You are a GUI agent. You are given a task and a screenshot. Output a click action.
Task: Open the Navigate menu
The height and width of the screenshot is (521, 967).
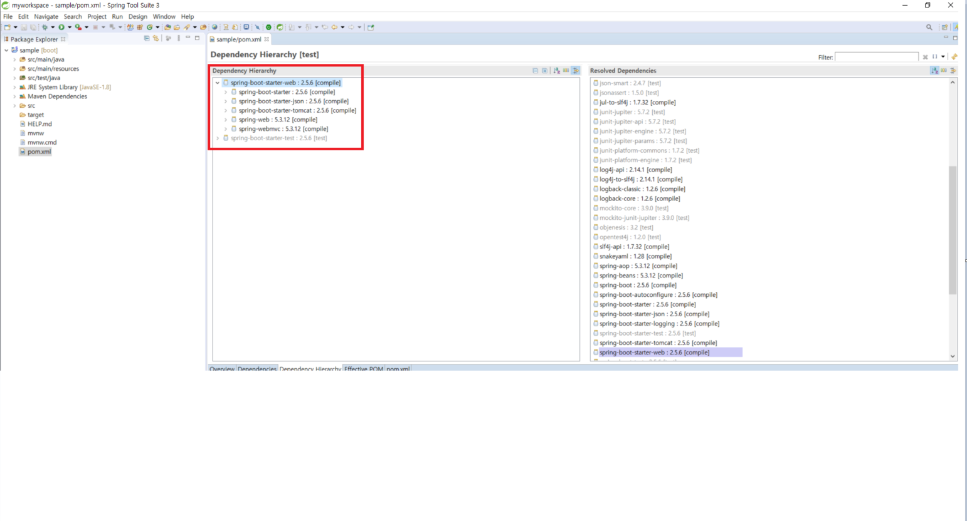(46, 16)
